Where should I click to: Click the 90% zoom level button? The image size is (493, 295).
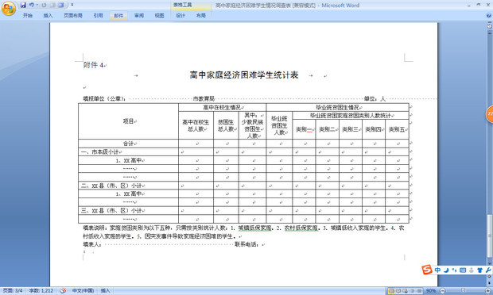tap(431, 291)
